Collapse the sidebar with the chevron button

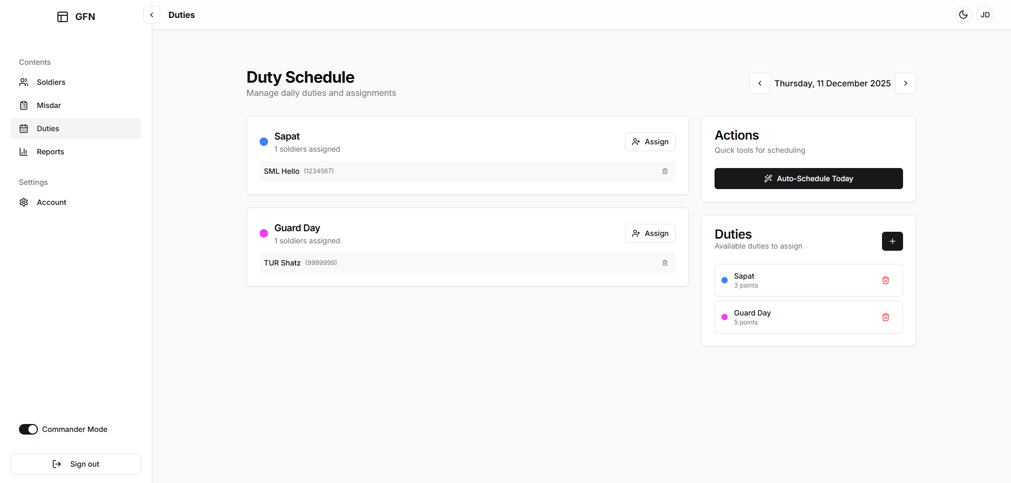(x=152, y=15)
